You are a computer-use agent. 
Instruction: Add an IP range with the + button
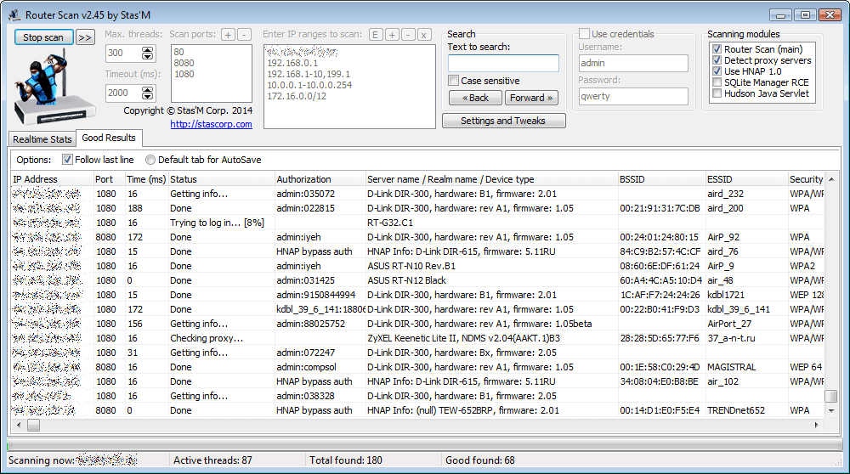(x=392, y=35)
